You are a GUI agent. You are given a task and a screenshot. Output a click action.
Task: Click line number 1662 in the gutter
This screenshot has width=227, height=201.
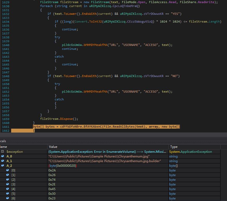(5, 131)
